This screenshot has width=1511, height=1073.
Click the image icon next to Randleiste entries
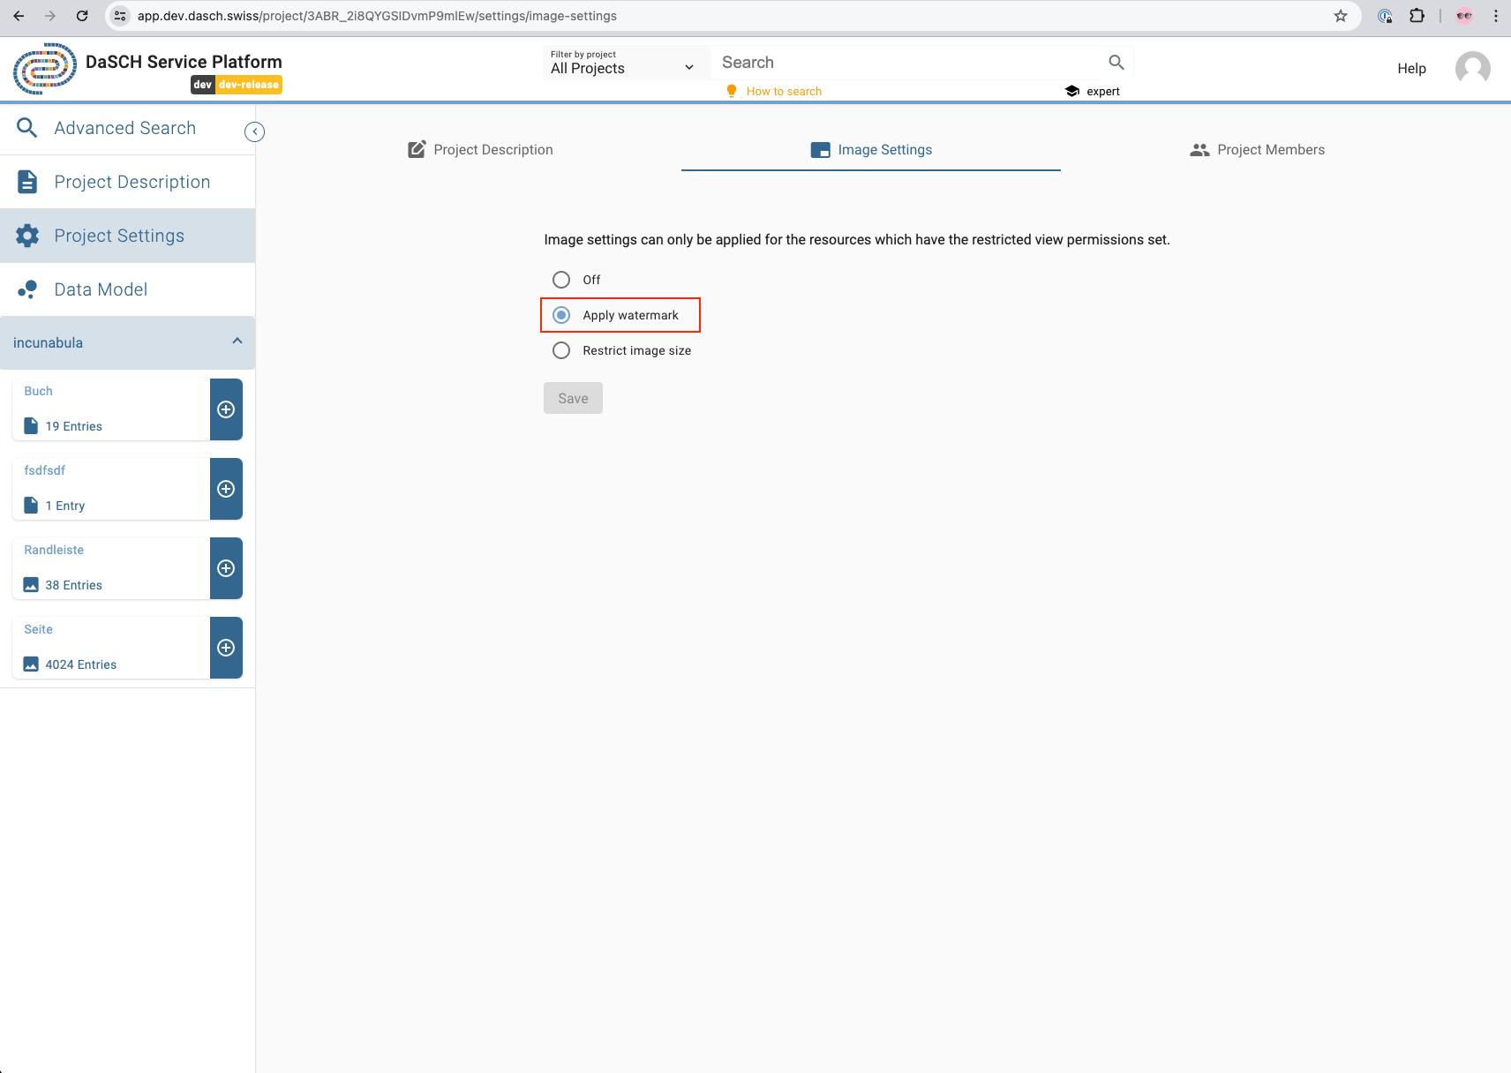tap(30, 584)
